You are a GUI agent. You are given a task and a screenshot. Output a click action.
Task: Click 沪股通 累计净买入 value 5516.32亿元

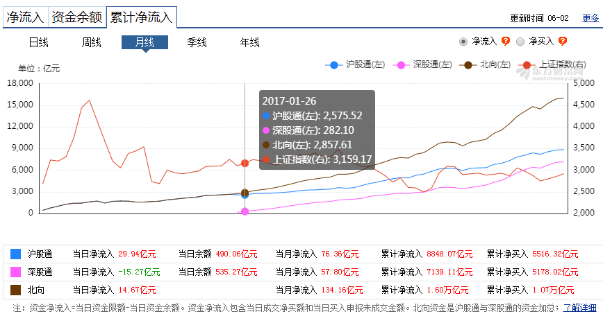tap(555, 254)
